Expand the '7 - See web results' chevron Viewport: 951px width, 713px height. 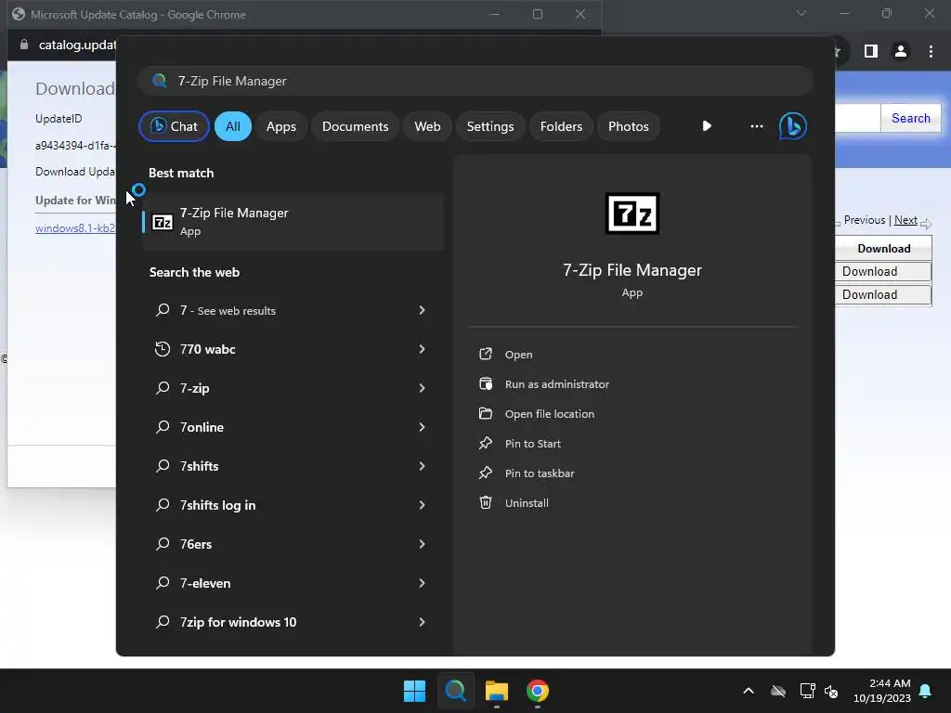423,310
